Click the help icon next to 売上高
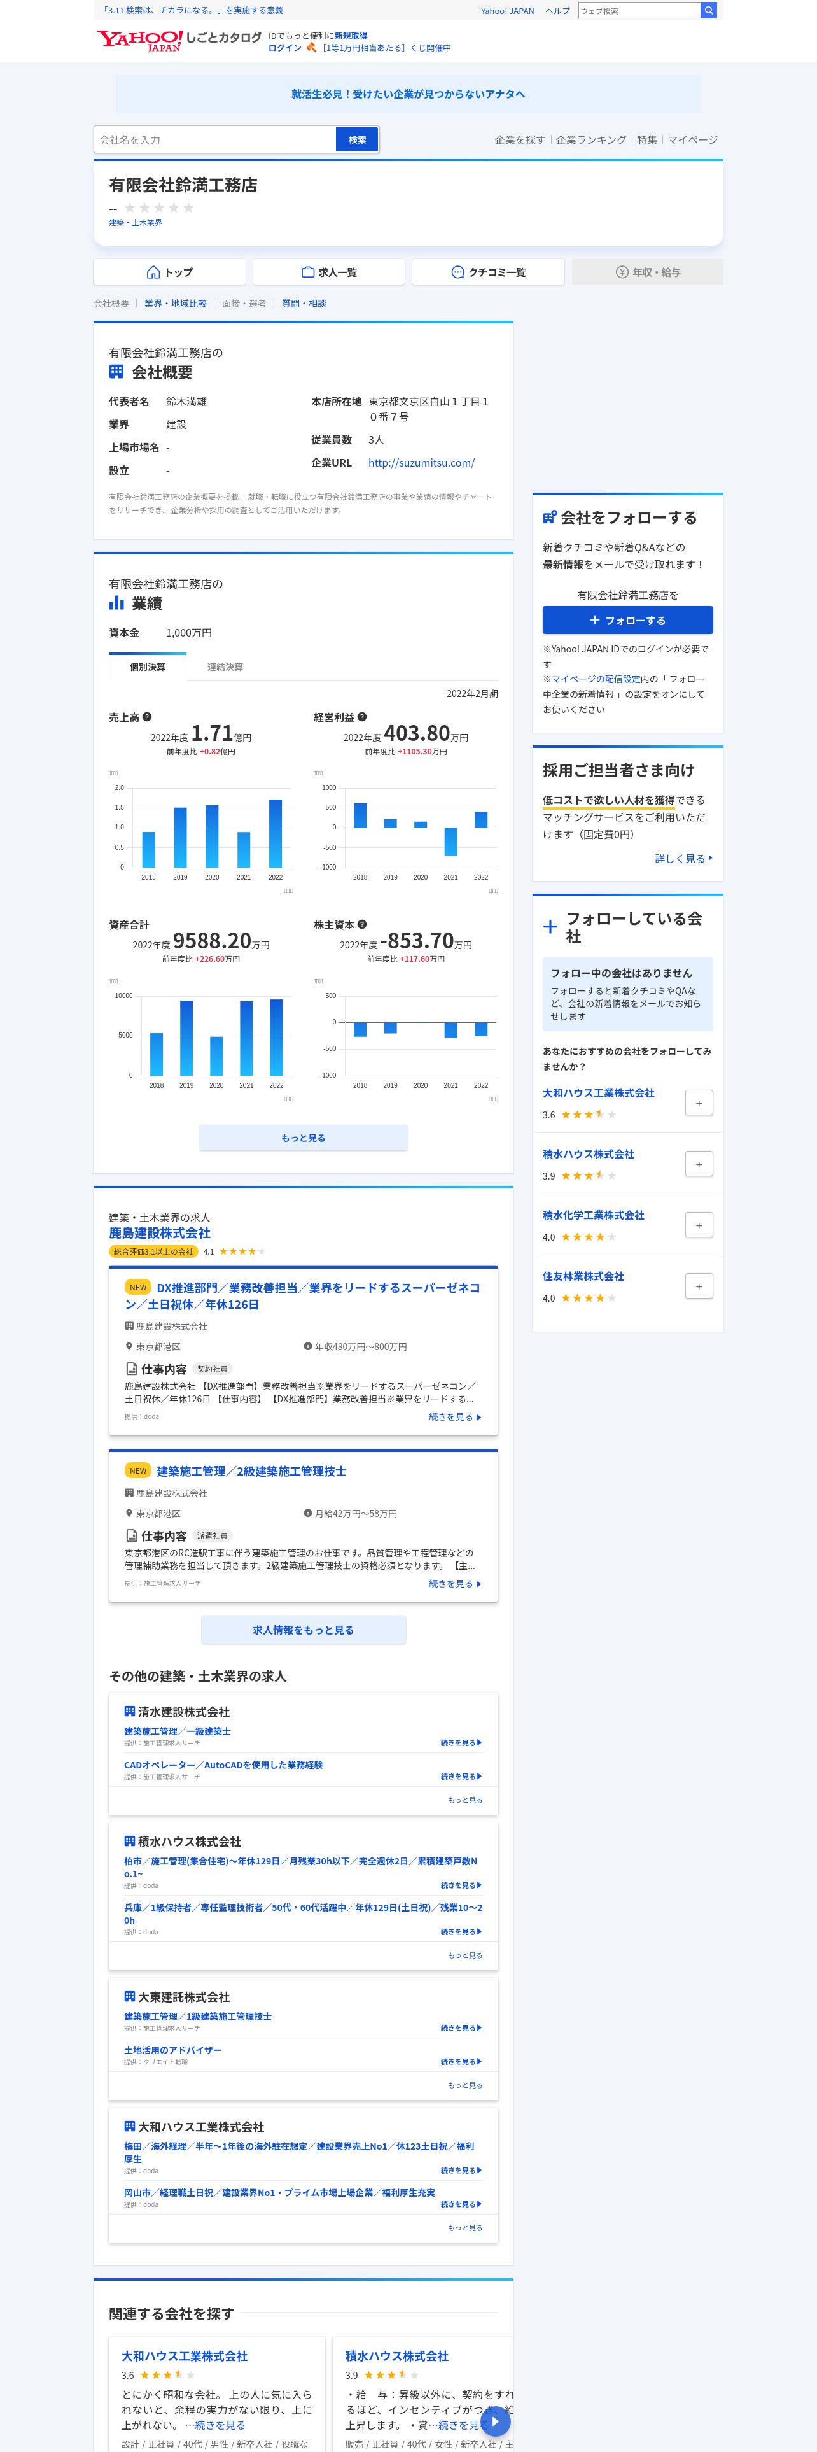Image resolution: width=817 pixels, height=2452 pixels. tap(148, 717)
